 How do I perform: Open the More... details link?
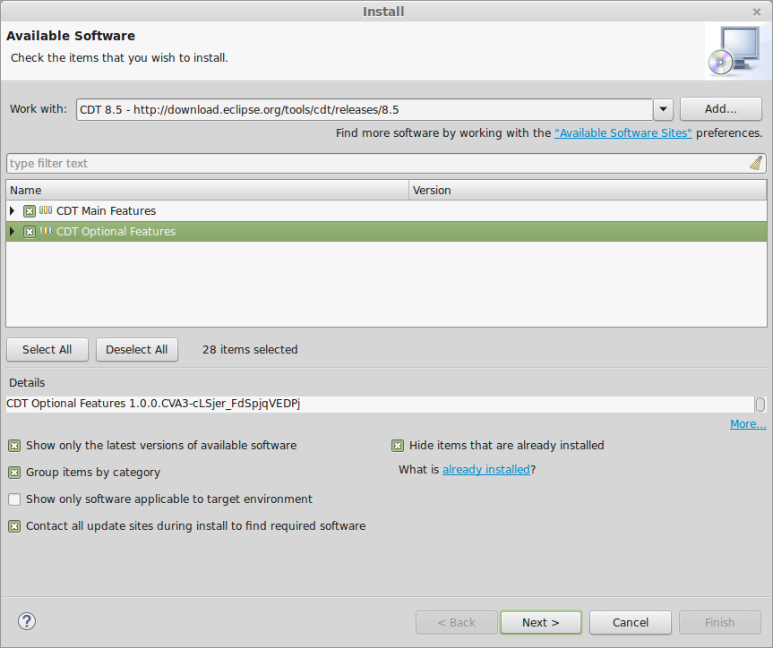[x=748, y=423]
